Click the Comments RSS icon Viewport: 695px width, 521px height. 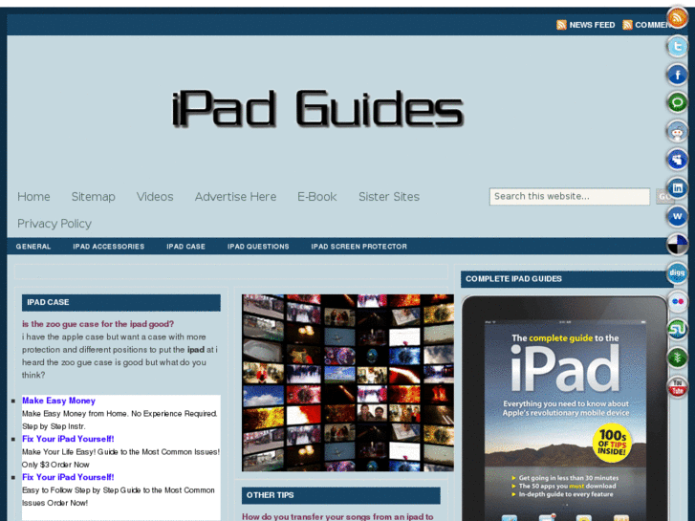coord(627,25)
